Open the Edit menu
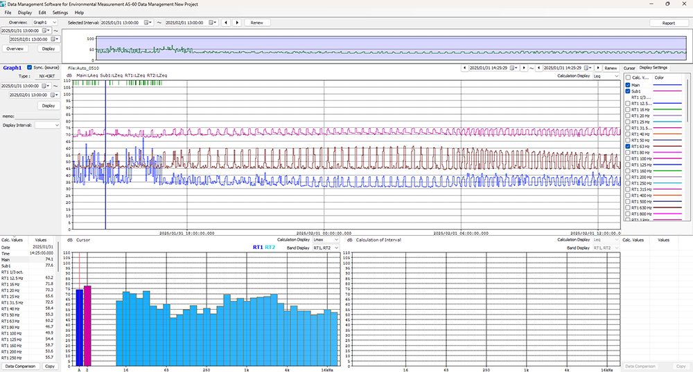 42,12
